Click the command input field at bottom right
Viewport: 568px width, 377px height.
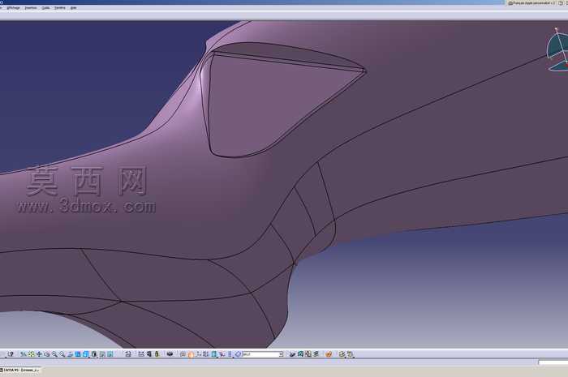553,362
